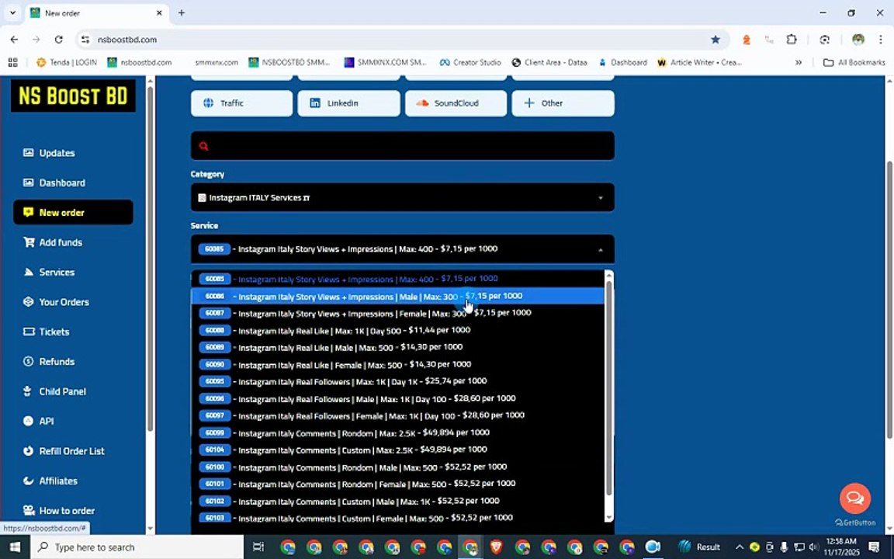
Task: Go back in browser history
Action: 14,40
